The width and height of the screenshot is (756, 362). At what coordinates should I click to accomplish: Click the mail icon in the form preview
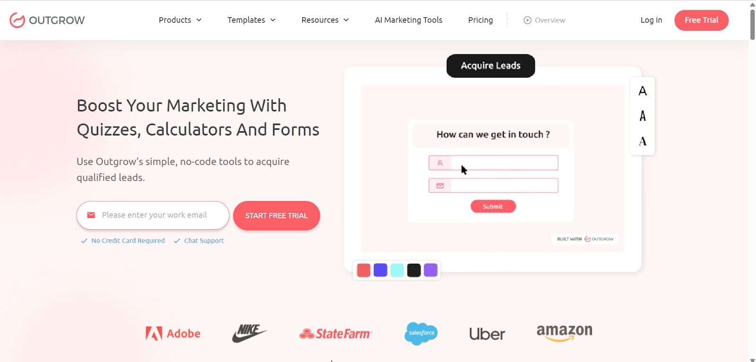coord(440,185)
